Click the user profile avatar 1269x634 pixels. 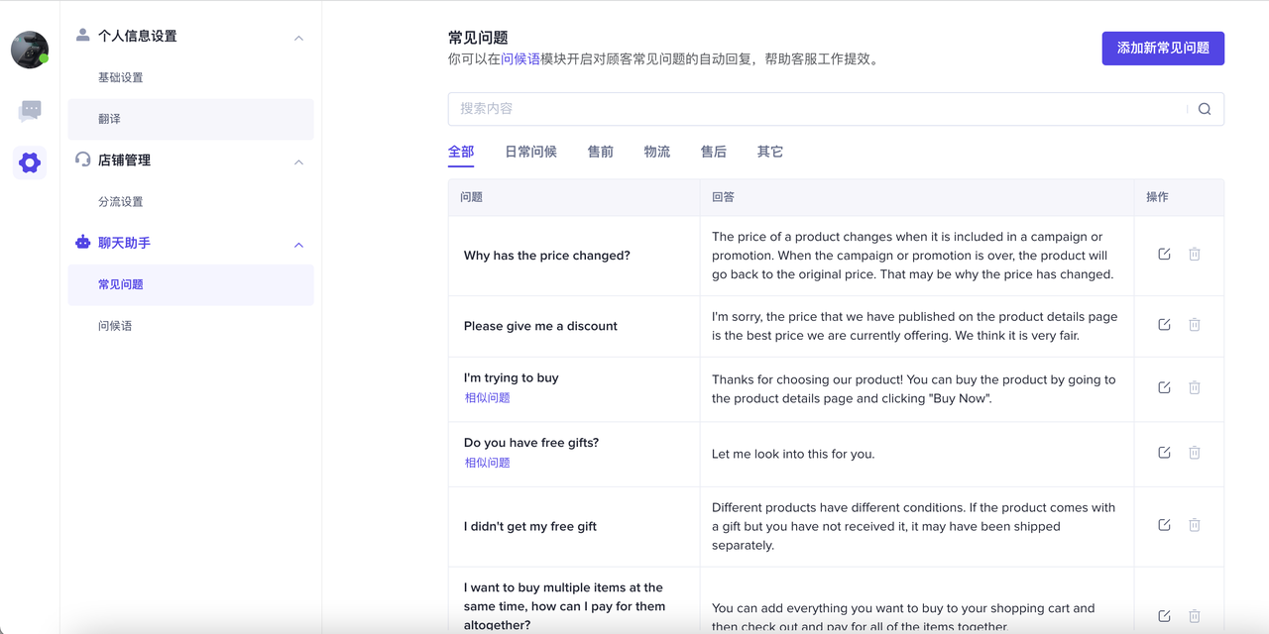tap(30, 50)
